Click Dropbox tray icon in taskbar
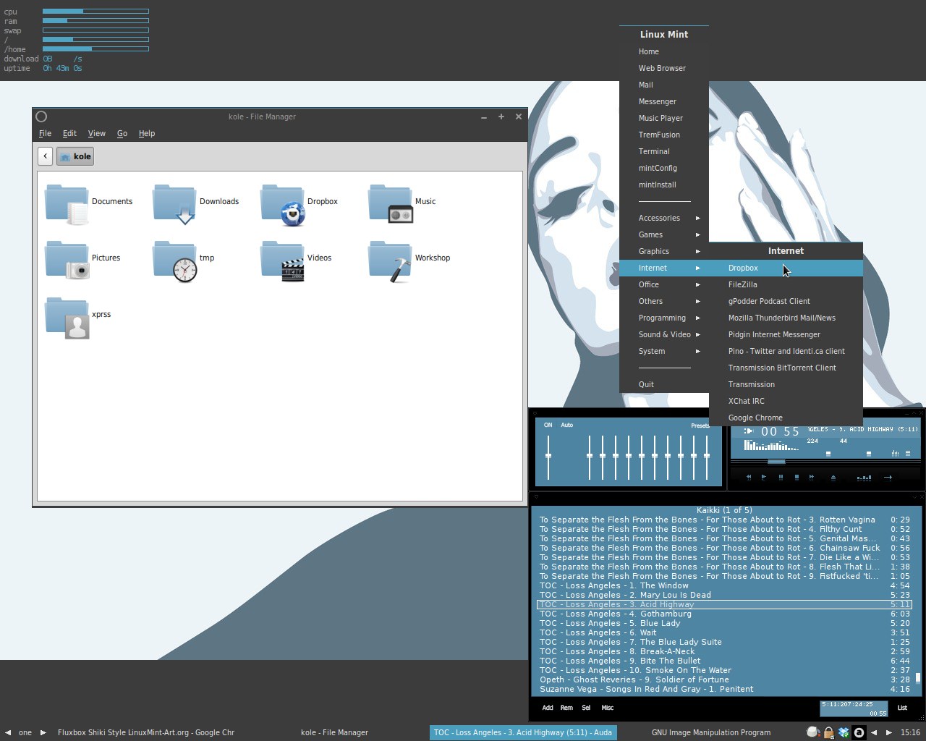The width and height of the screenshot is (926, 741). coord(844,732)
